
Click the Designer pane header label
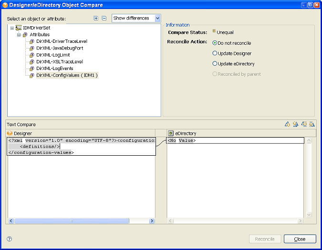[23, 134]
